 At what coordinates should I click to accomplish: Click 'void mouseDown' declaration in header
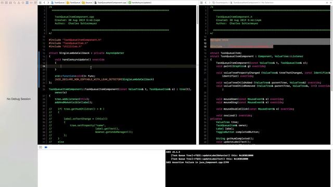pyautogui.click(x=250, y=99)
